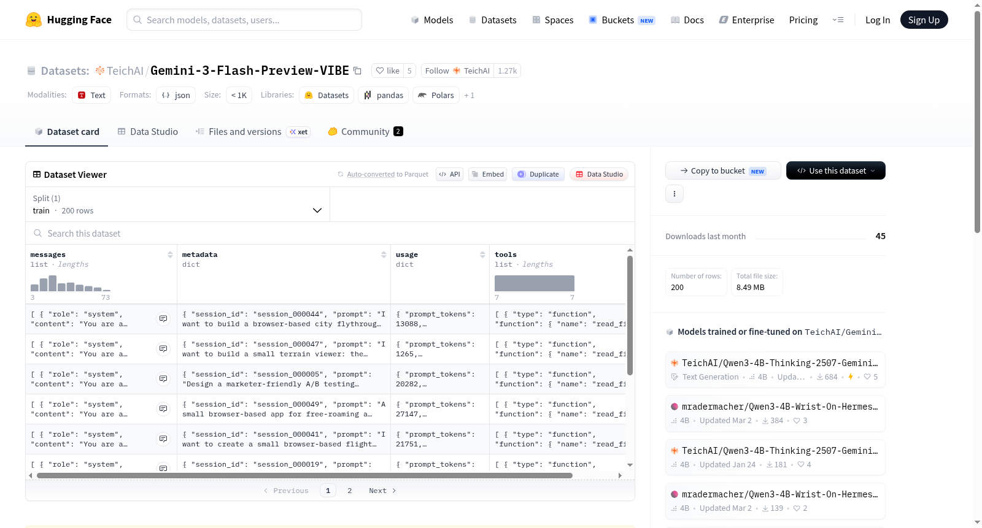The height and width of the screenshot is (528, 982).
Task: Click the Embed button
Action: point(487,174)
